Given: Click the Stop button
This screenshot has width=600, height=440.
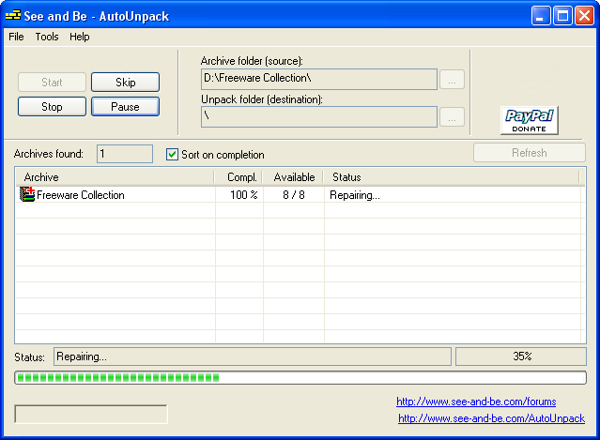Looking at the screenshot, I should click(x=52, y=107).
